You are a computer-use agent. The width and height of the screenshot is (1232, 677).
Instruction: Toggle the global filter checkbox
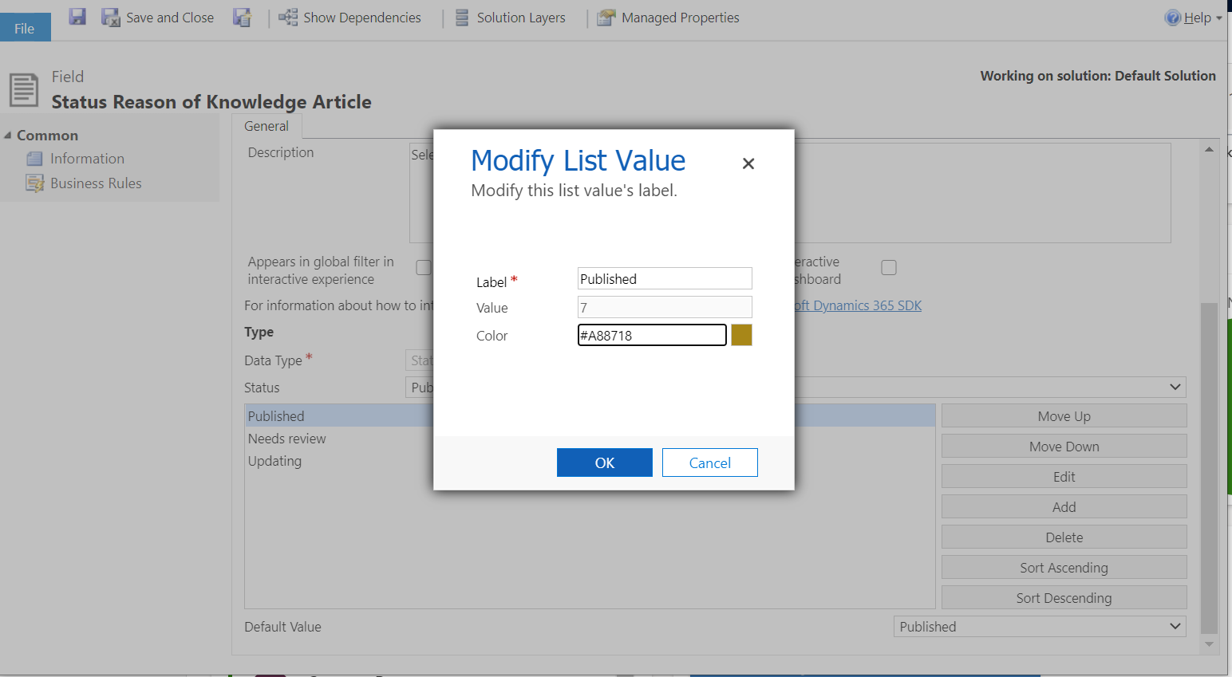click(x=424, y=268)
